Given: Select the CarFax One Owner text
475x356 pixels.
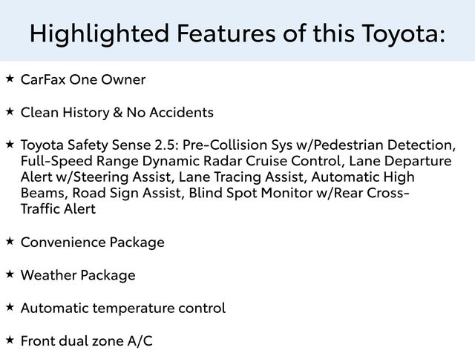Looking at the screenshot, I should click(83, 79).
